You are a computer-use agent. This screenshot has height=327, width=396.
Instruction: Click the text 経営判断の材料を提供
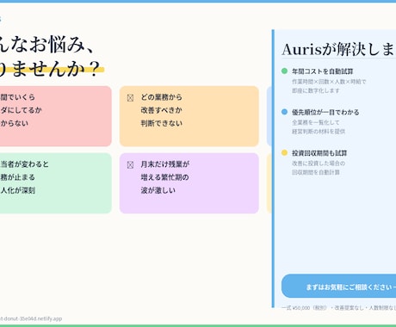319,132
